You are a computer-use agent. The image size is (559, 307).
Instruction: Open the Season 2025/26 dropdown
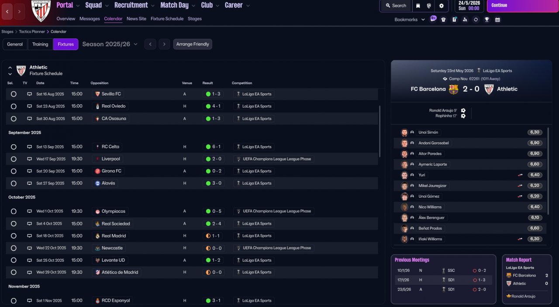pos(110,44)
